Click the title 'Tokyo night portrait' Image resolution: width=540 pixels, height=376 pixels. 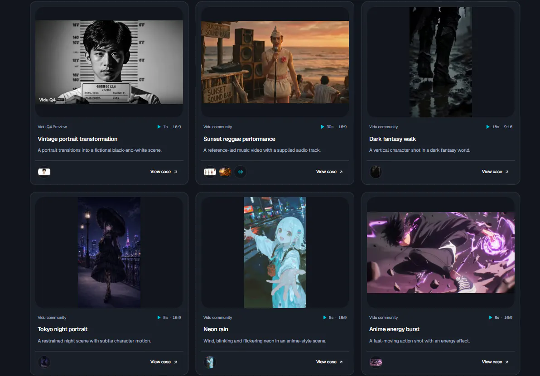click(63, 329)
